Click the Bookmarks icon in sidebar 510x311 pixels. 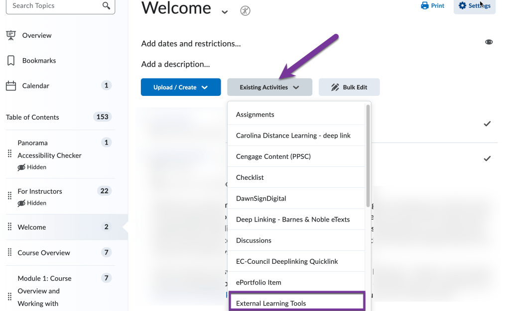(x=10, y=60)
